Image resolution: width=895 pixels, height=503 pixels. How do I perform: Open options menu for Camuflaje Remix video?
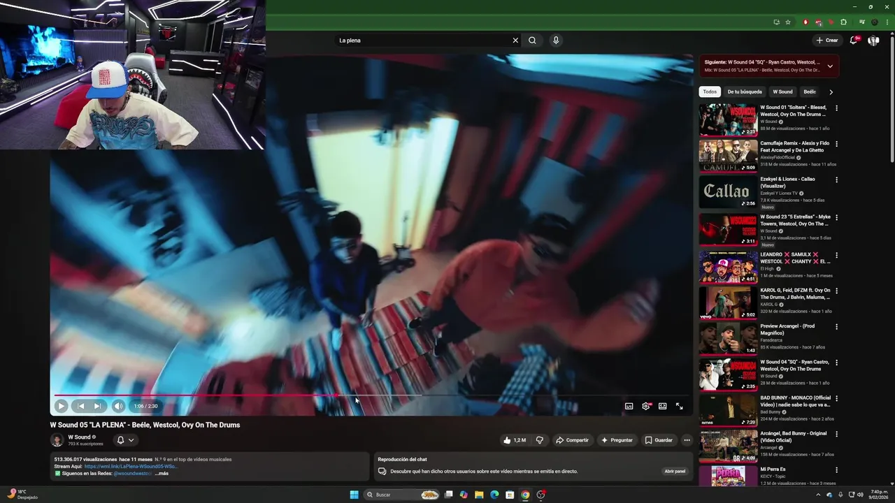point(836,144)
